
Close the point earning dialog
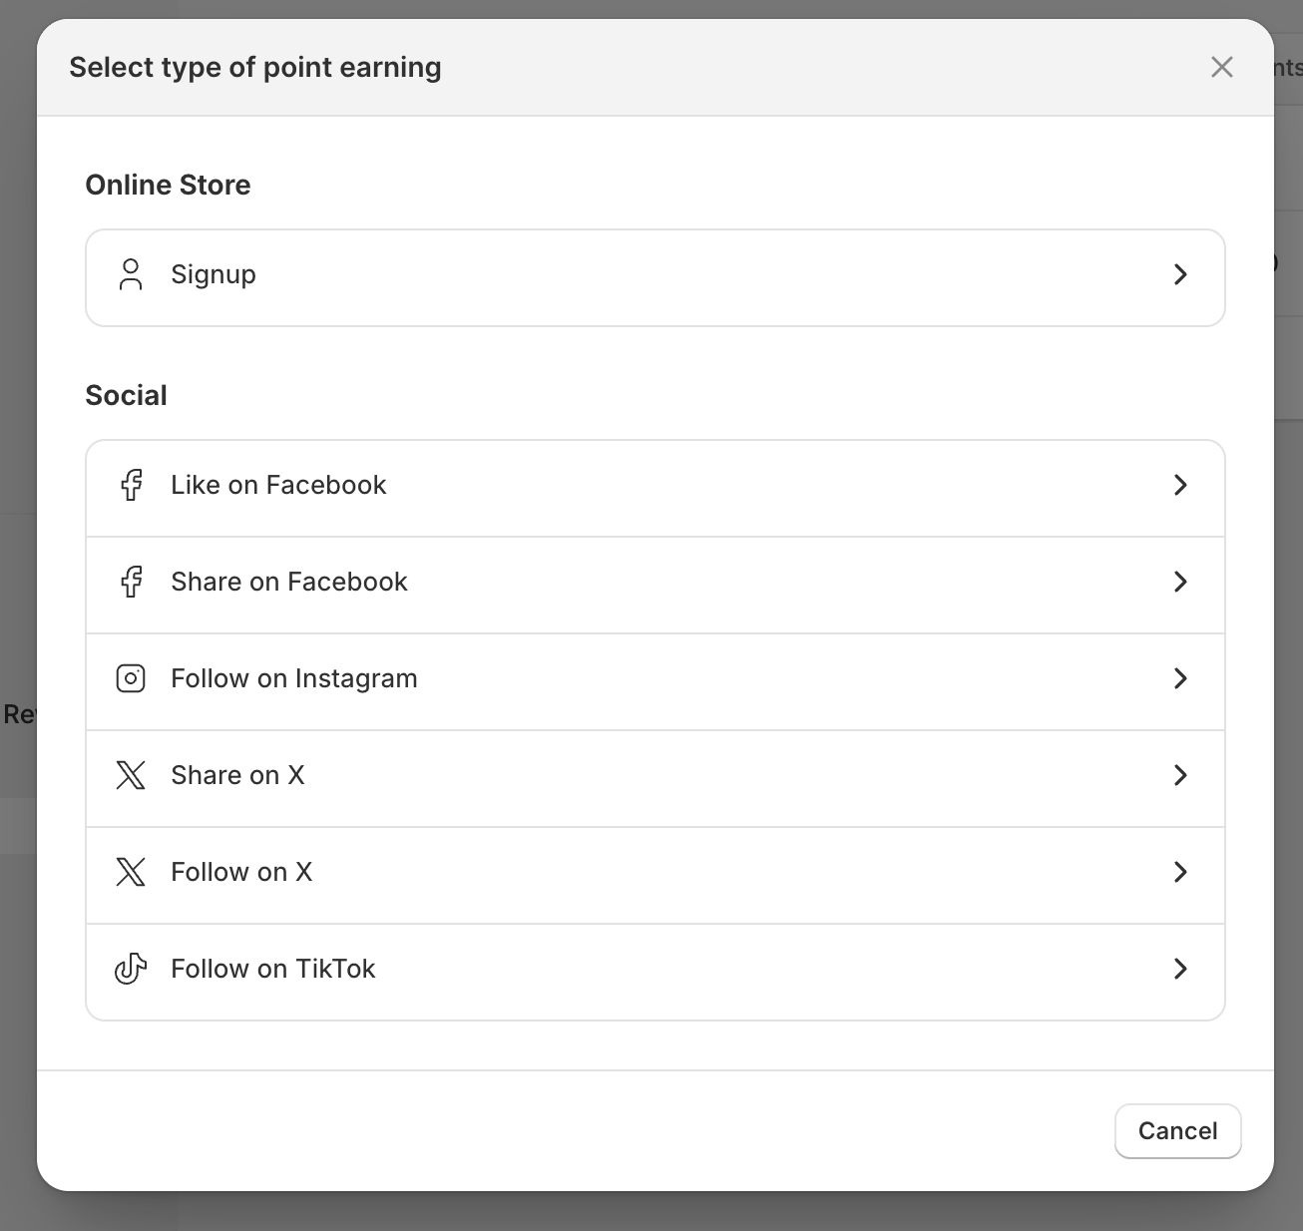tap(1221, 67)
